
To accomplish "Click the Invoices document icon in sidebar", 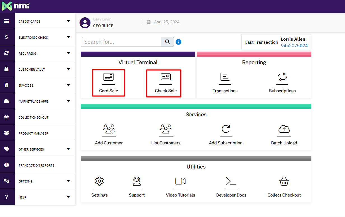I will [x=6, y=85].
